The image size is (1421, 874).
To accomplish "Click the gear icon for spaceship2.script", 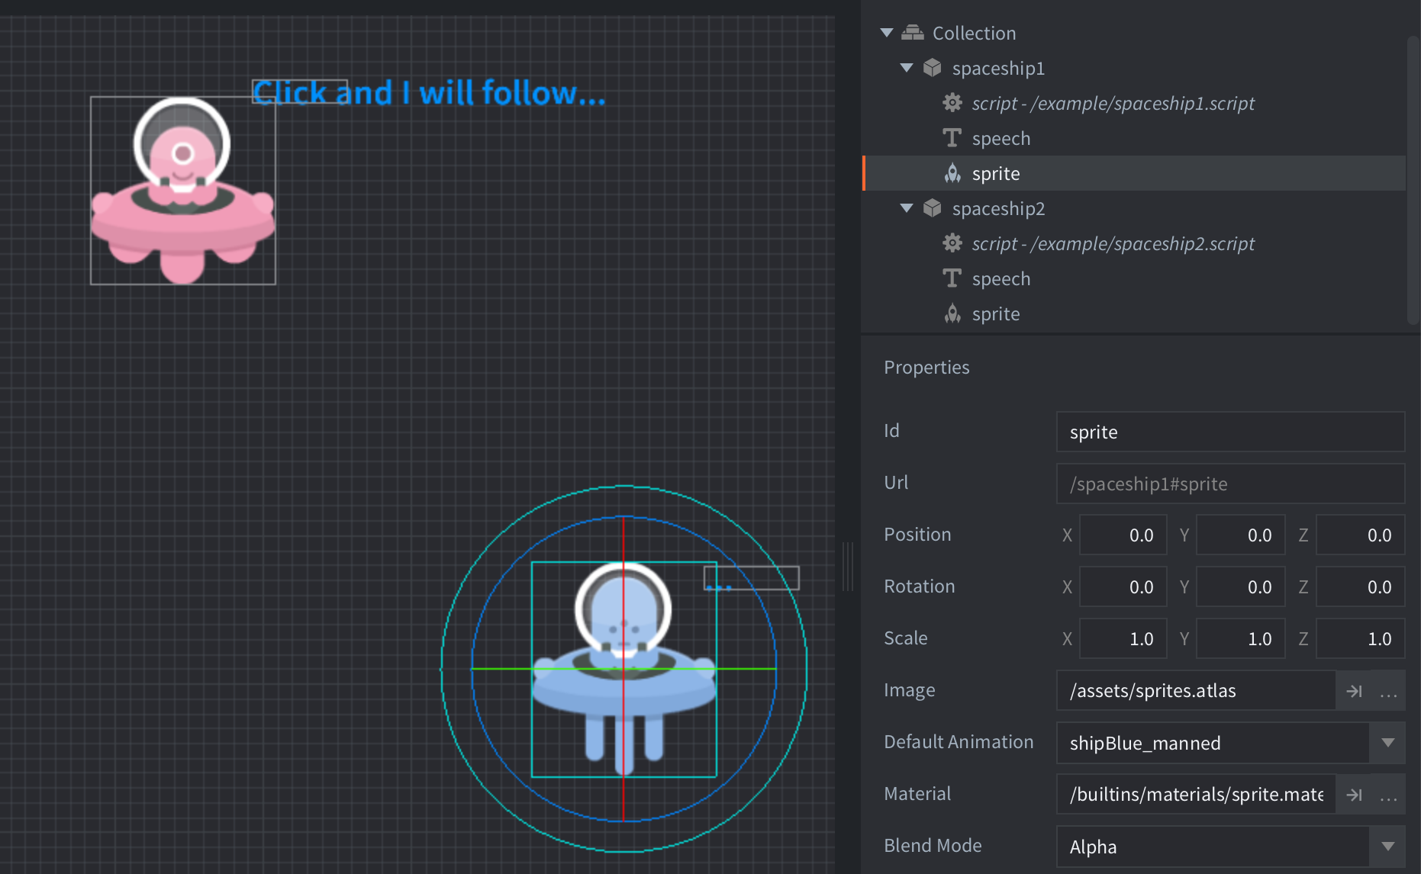I will [x=952, y=243].
